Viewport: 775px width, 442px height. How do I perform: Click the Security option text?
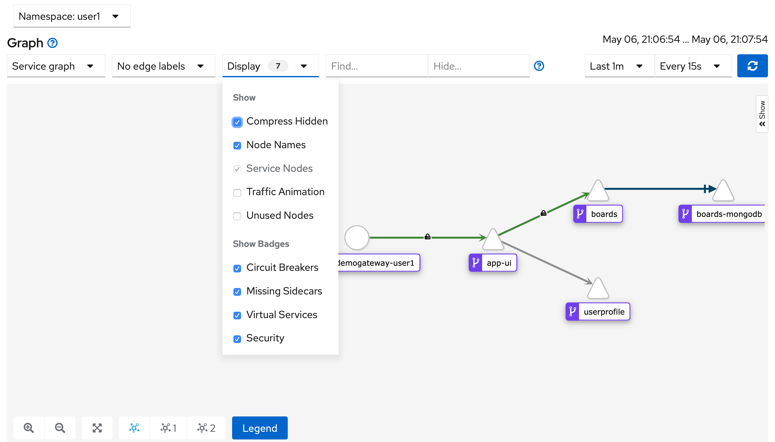(265, 338)
